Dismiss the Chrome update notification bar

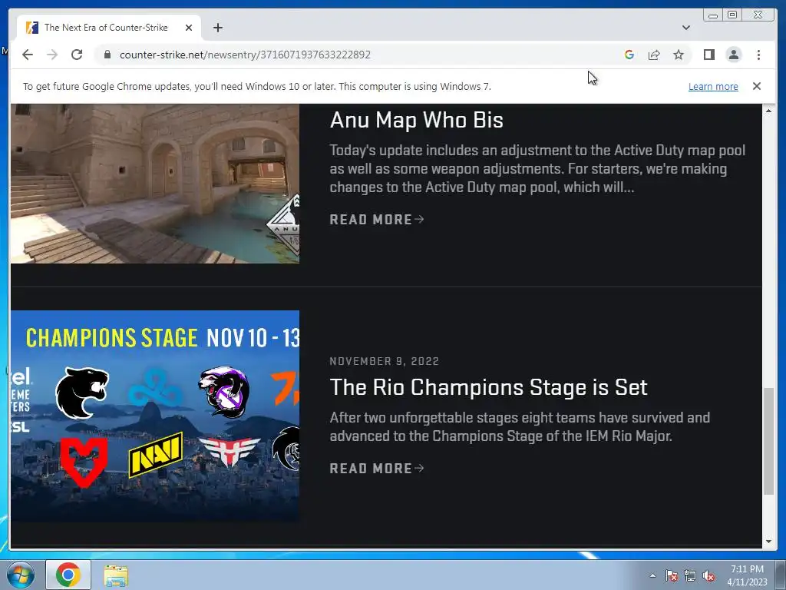click(x=756, y=86)
